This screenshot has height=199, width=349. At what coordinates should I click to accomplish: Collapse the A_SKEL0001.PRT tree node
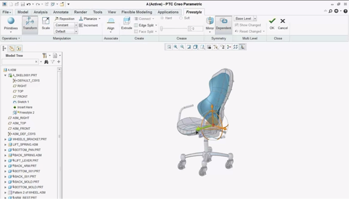click(x=5, y=75)
